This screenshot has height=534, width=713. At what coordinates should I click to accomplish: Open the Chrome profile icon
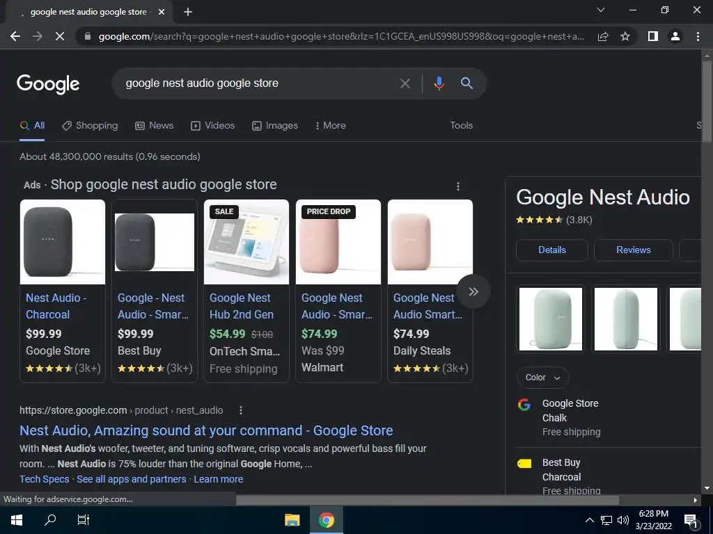[675, 36]
